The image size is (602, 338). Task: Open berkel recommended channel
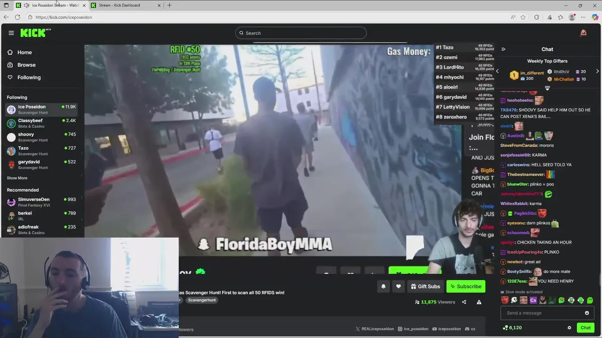pos(41,215)
